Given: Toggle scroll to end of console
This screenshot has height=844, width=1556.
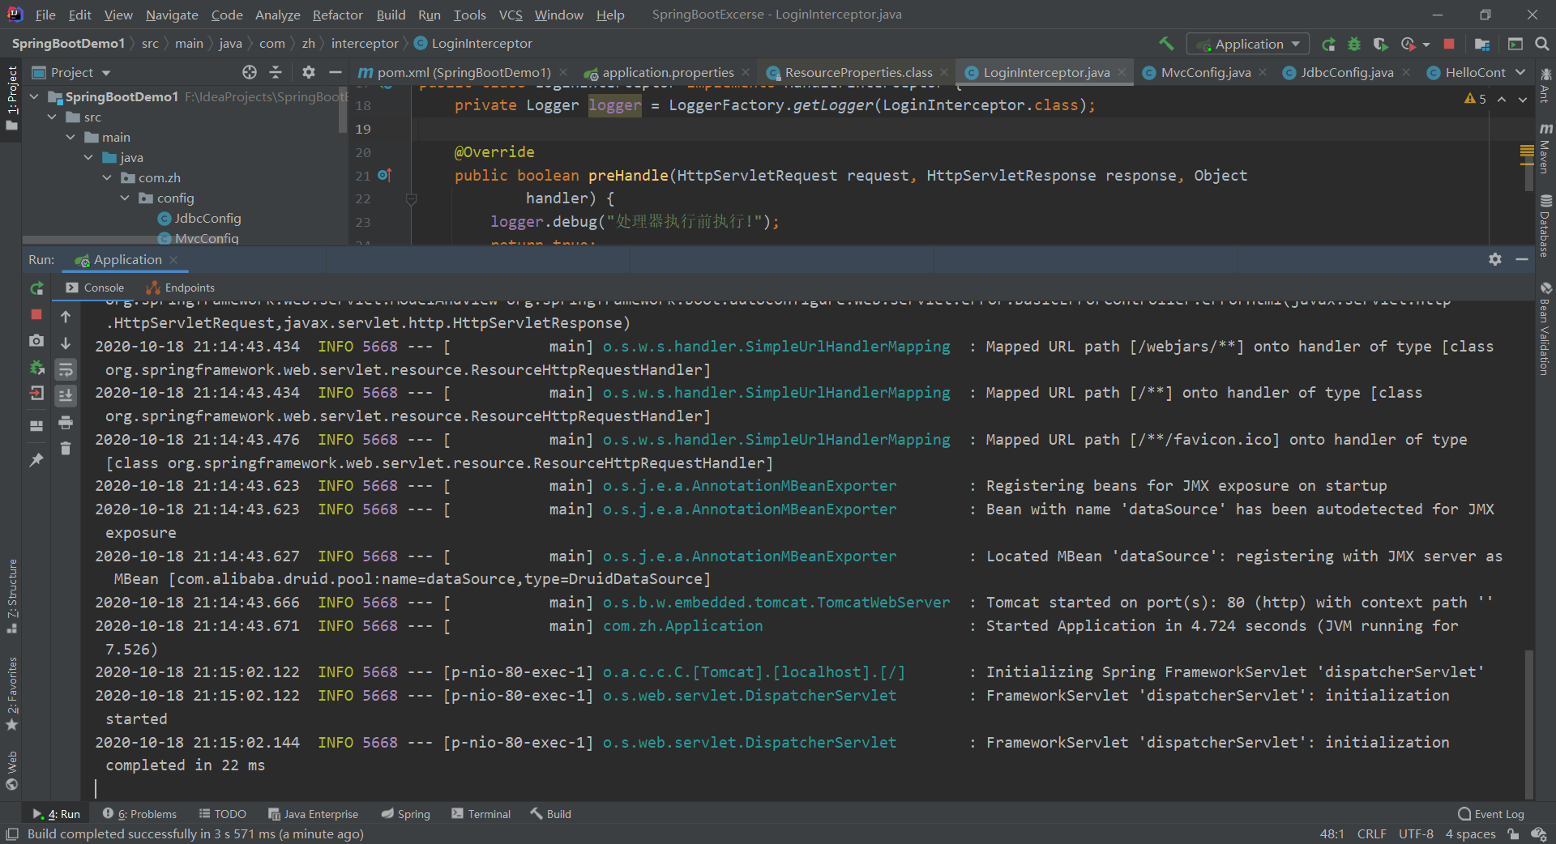Looking at the screenshot, I should click(x=66, y=395).
